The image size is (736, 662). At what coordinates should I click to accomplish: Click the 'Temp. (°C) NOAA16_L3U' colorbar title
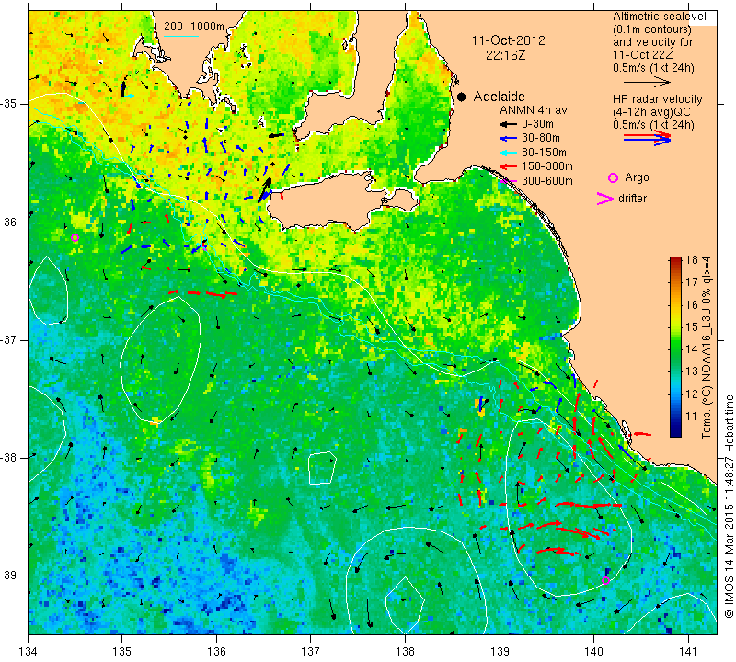(706, 348)
